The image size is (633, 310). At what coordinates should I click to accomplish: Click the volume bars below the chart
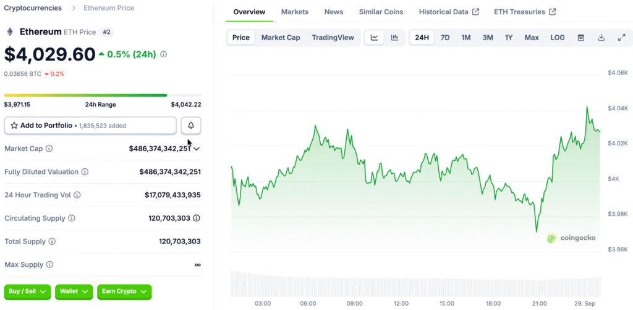[x=414, y=283]
